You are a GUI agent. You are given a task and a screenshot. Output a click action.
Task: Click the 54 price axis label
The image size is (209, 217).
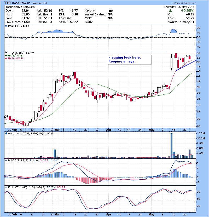(x=198, y=54)
